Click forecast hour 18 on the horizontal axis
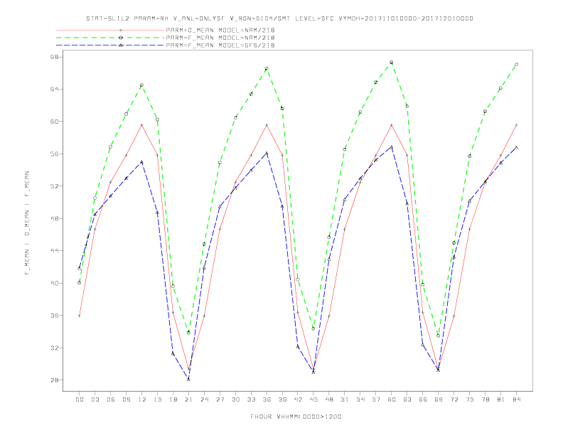This screenshot has width=563, height=435. (173, 399)
